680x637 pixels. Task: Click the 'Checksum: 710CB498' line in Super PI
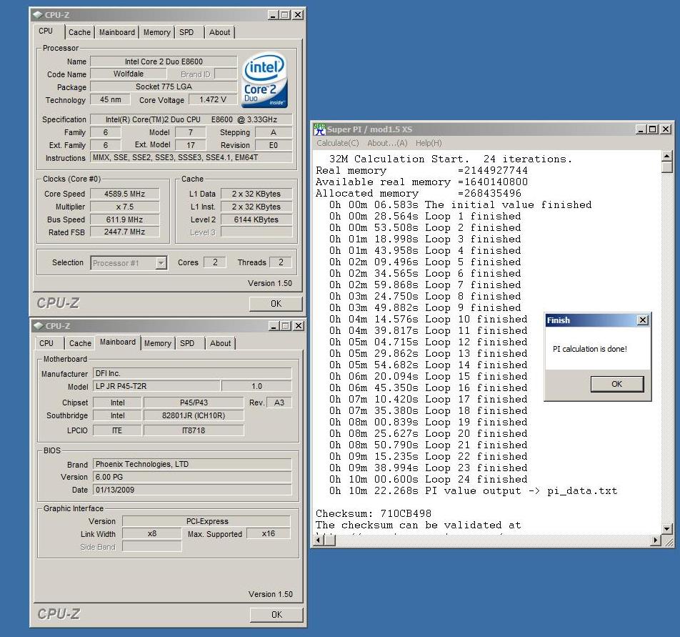[x=374, y=514]
